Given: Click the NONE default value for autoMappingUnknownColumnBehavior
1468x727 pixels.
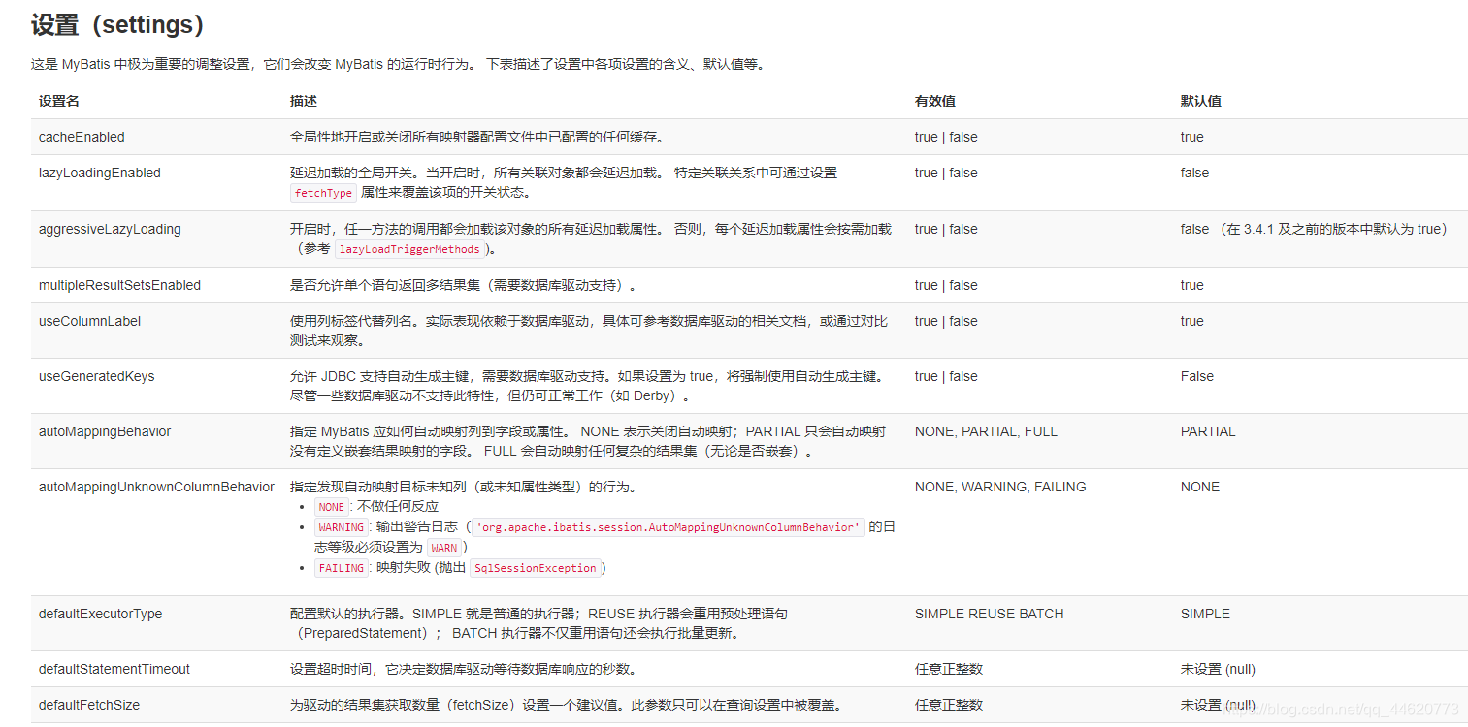Looking at the screenshot, I should [x=1200, y=487].
